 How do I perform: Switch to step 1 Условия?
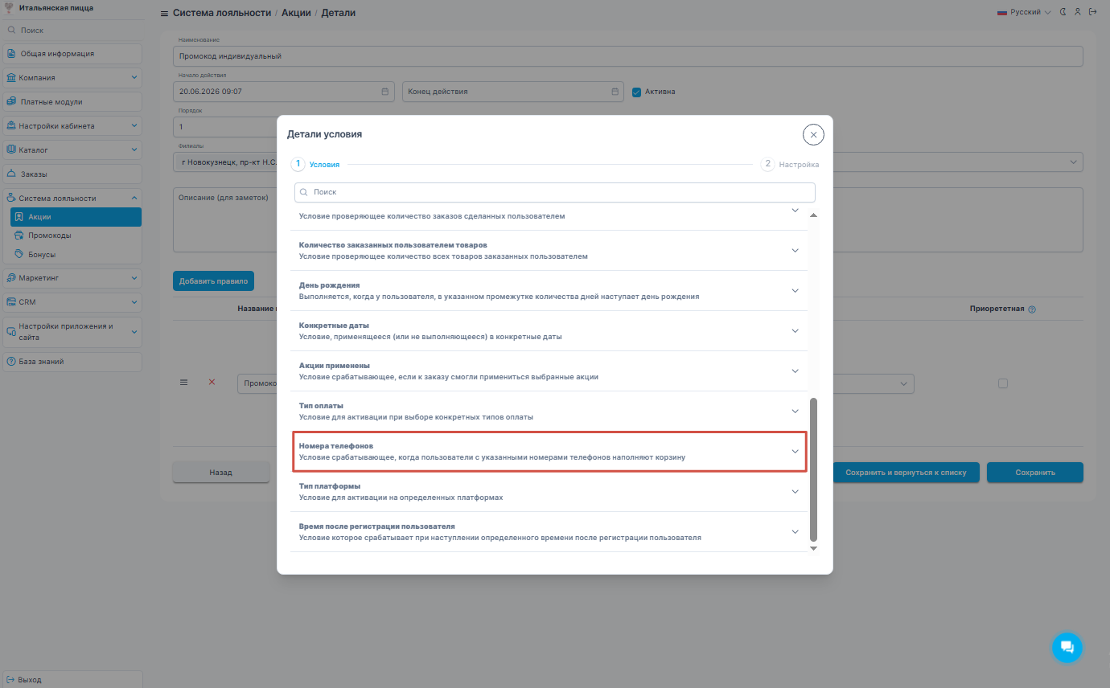(315, 164)
